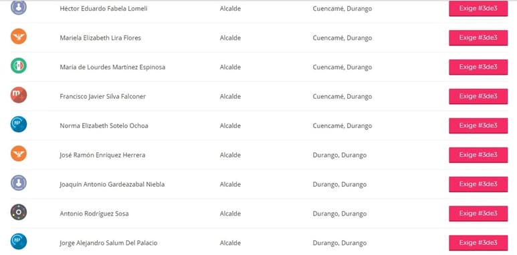The image size is (517, 255).
Task: Click Exige #3de3 for José Ramón Enríquez Herrera
Action: [478, 155]
